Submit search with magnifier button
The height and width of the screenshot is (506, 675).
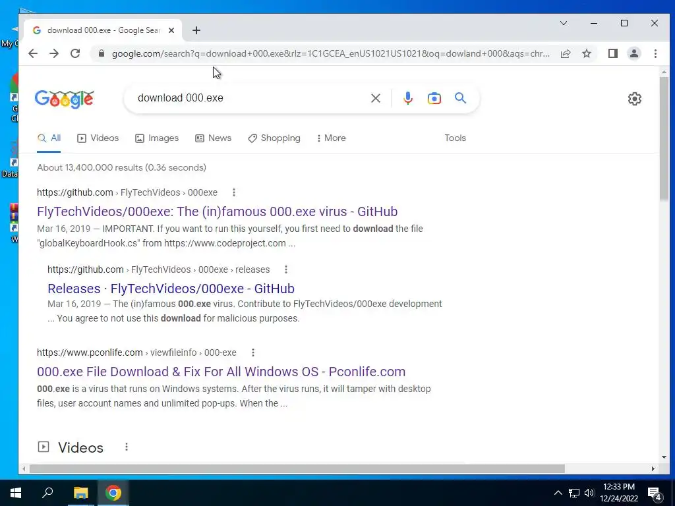[x=460, y=98]
